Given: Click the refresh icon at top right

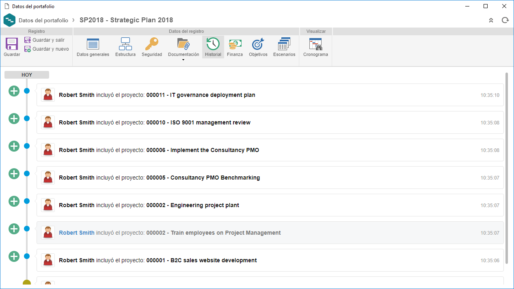Looking at the screenshot, I should click(x=505, y=20).
